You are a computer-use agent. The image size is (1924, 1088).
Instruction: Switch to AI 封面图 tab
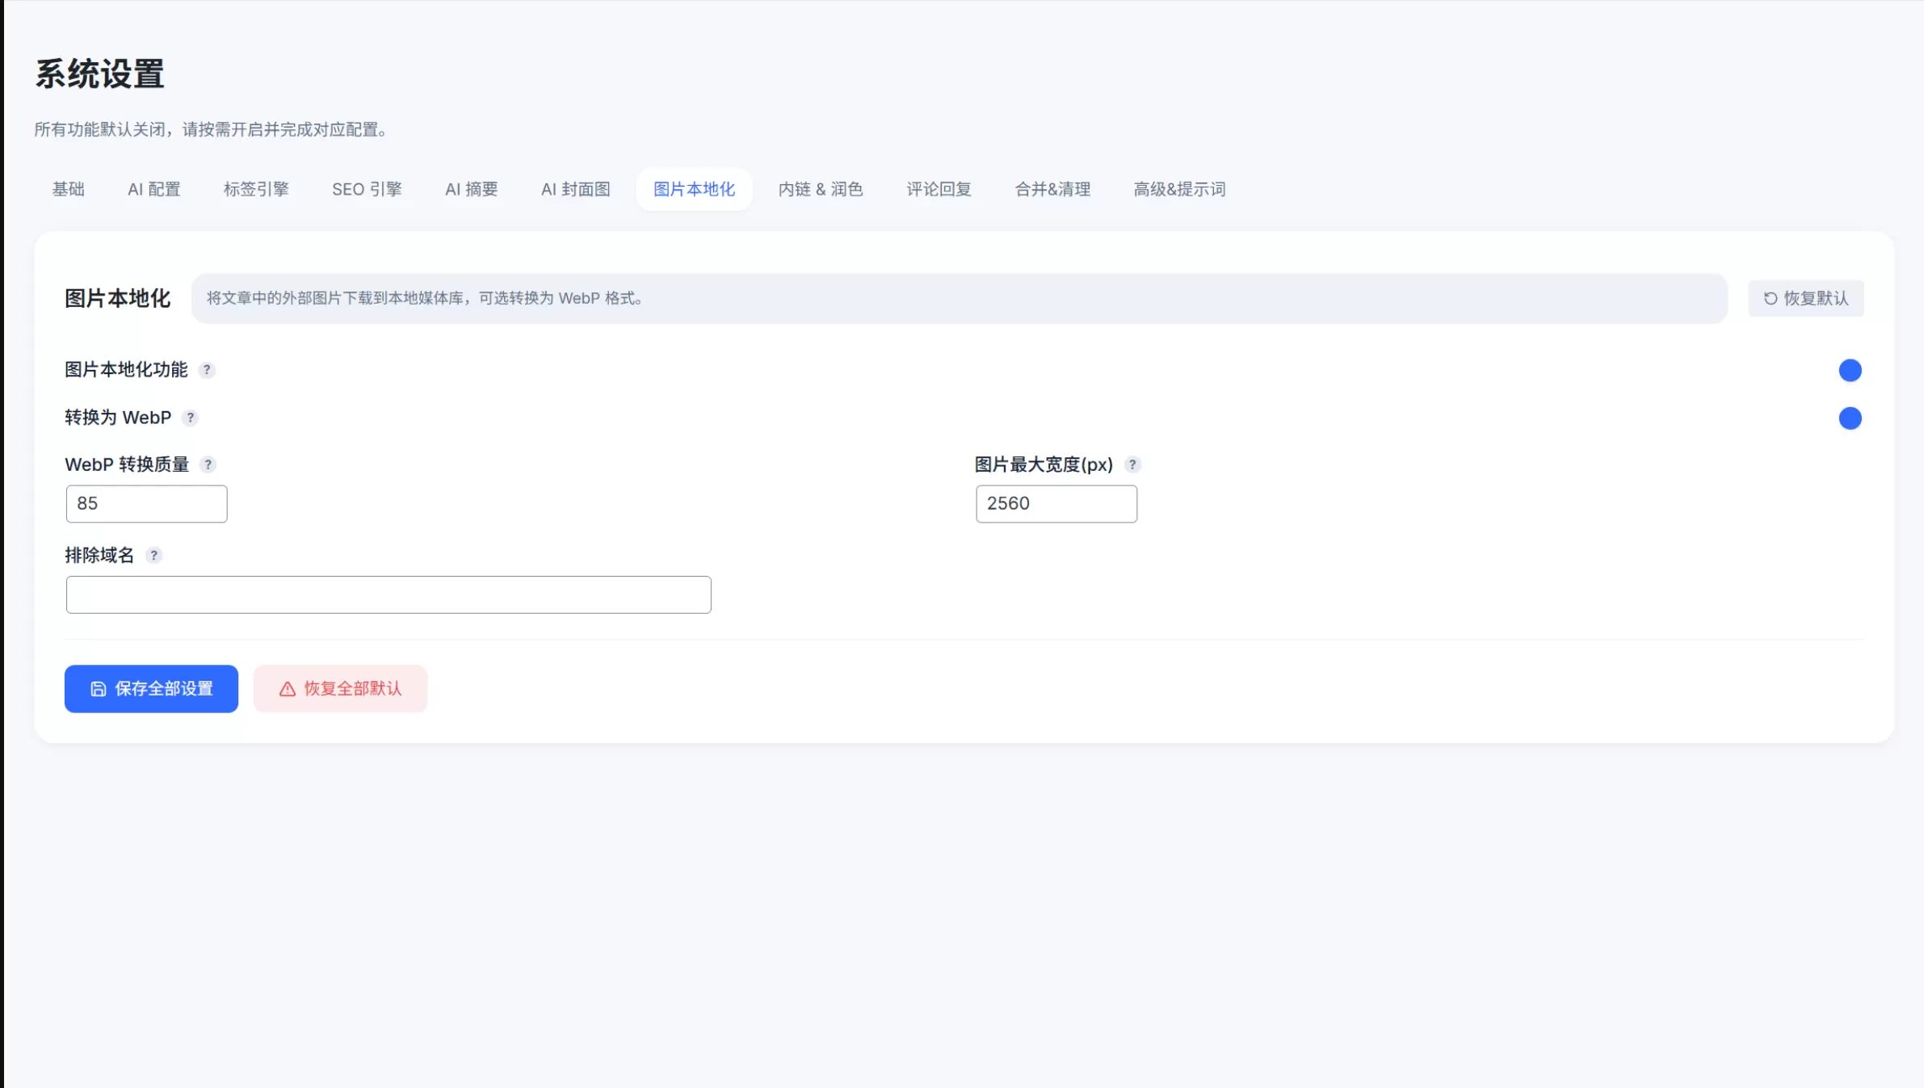(576, 189)
